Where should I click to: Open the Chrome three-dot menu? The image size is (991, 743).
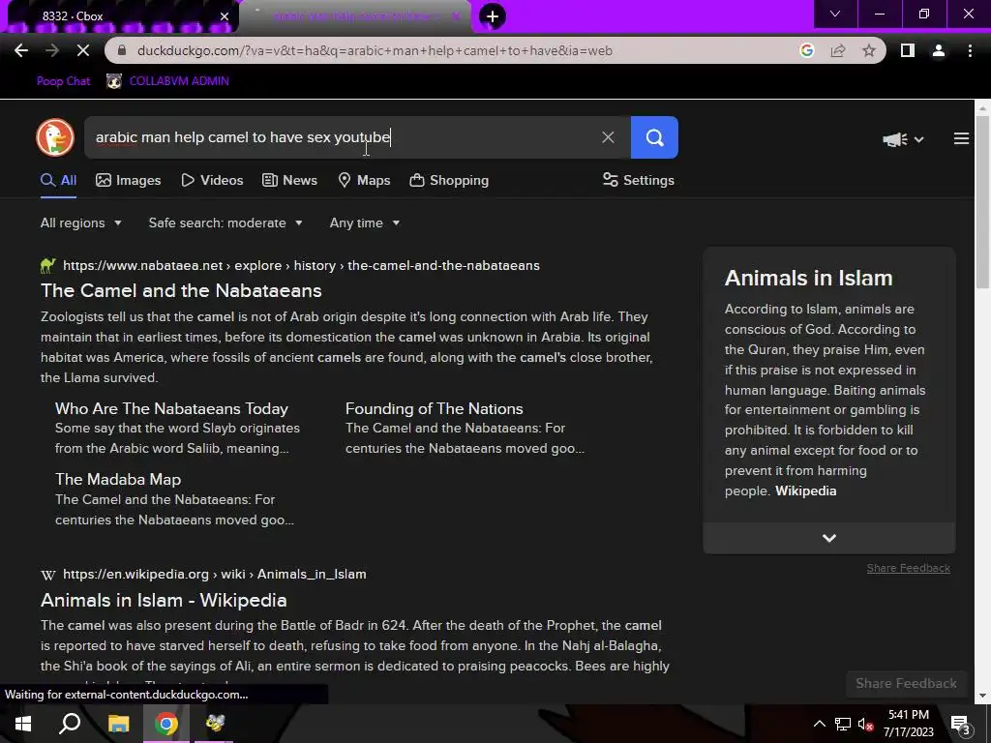970,50
